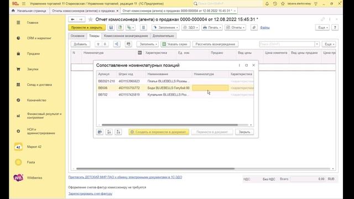Image resolution: width=354 pixels, height=199 pixels.
Task: Click help question mark button
Action: [335, 28]
